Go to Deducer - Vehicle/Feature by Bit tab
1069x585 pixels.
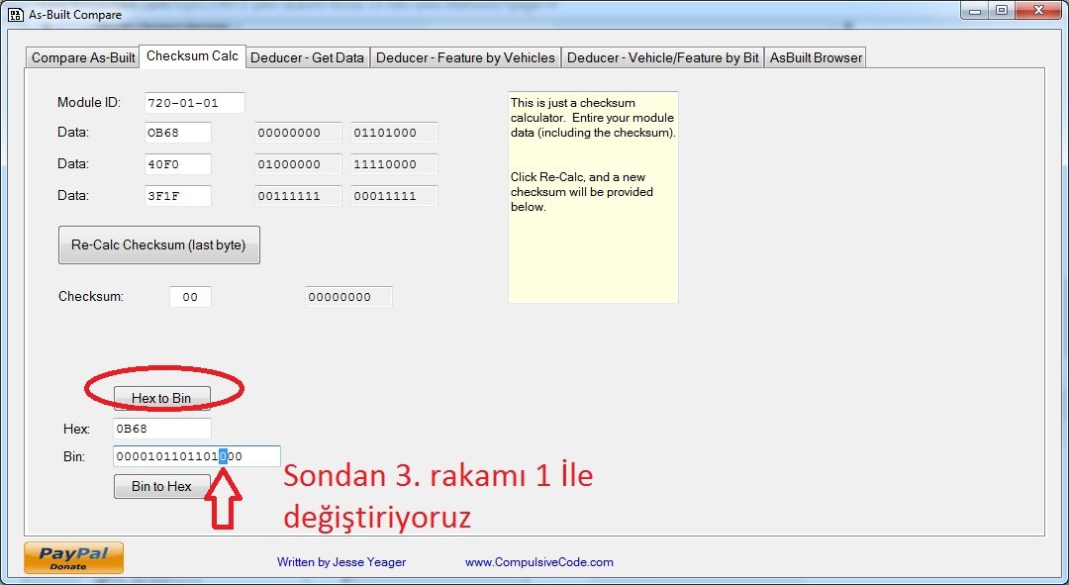662,57
